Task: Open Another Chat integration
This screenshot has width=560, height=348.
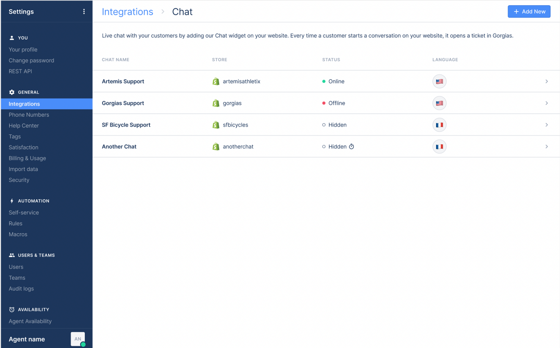Action: 119,146
